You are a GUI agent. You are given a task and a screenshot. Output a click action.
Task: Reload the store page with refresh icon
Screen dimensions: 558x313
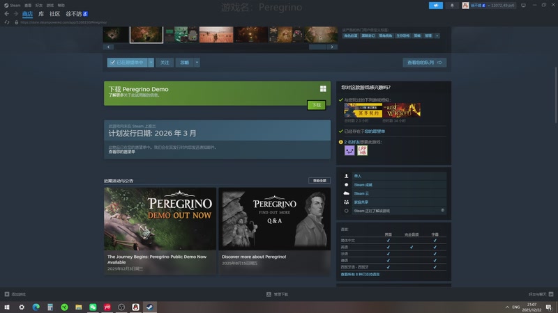point(7,22)
